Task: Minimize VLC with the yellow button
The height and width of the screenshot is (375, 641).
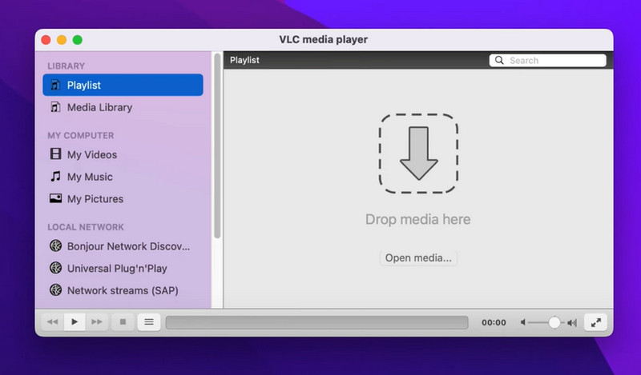Action: [x=62, y=40]
